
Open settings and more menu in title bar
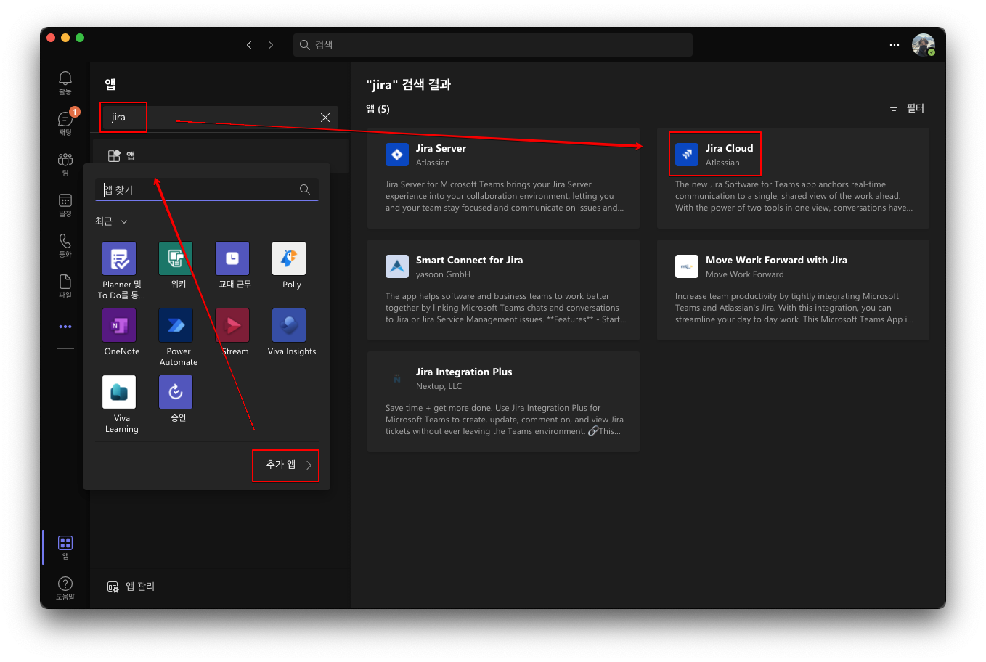[x=895, y=45]
